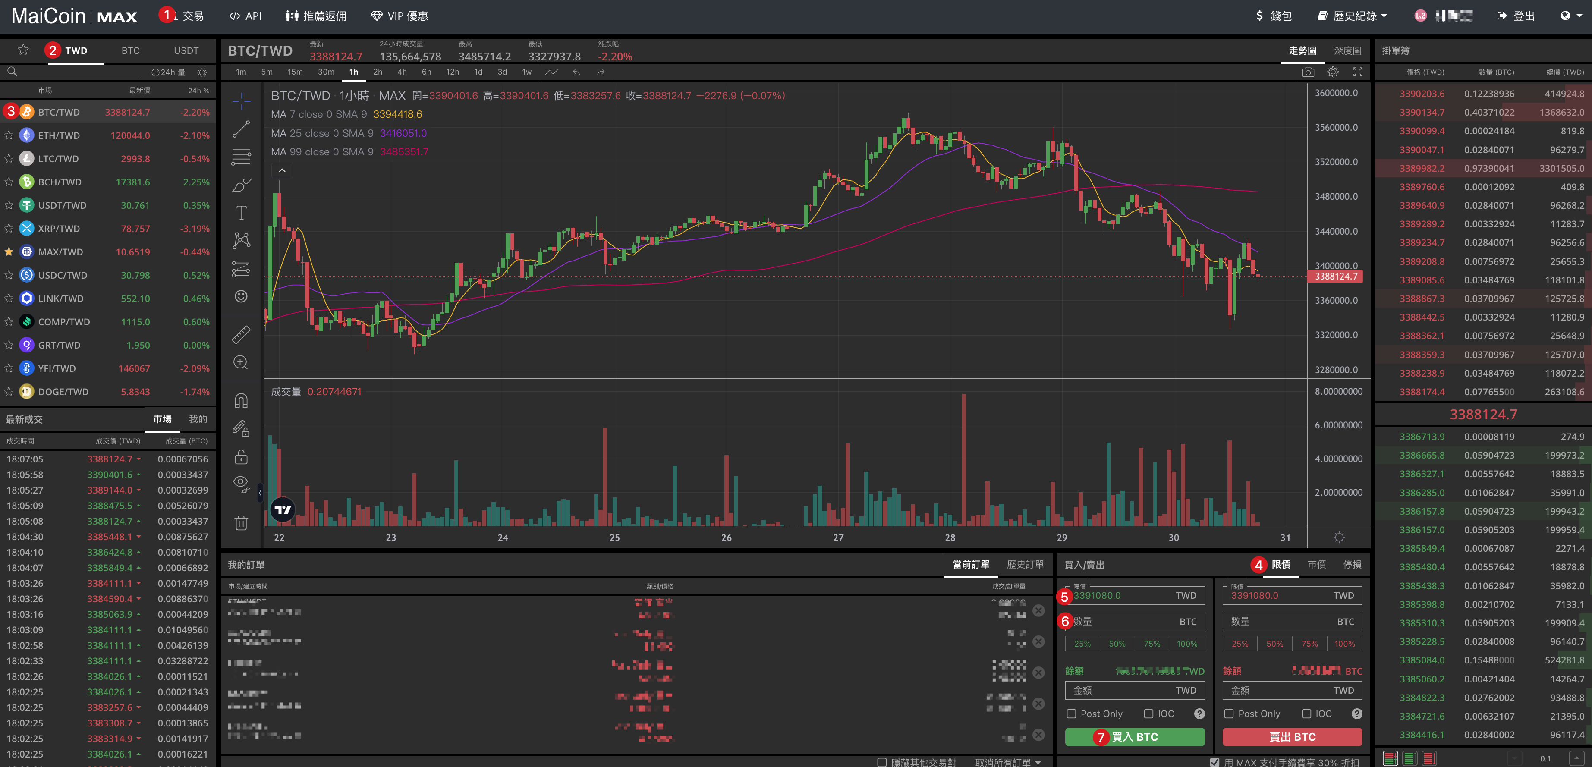Select the trend line drawing tool
The width and height of the screenshot is (1592, 767).
241,129
